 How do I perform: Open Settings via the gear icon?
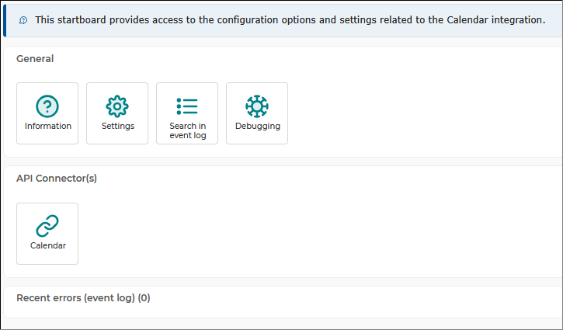pyautogui.click(x=117, y=106)
